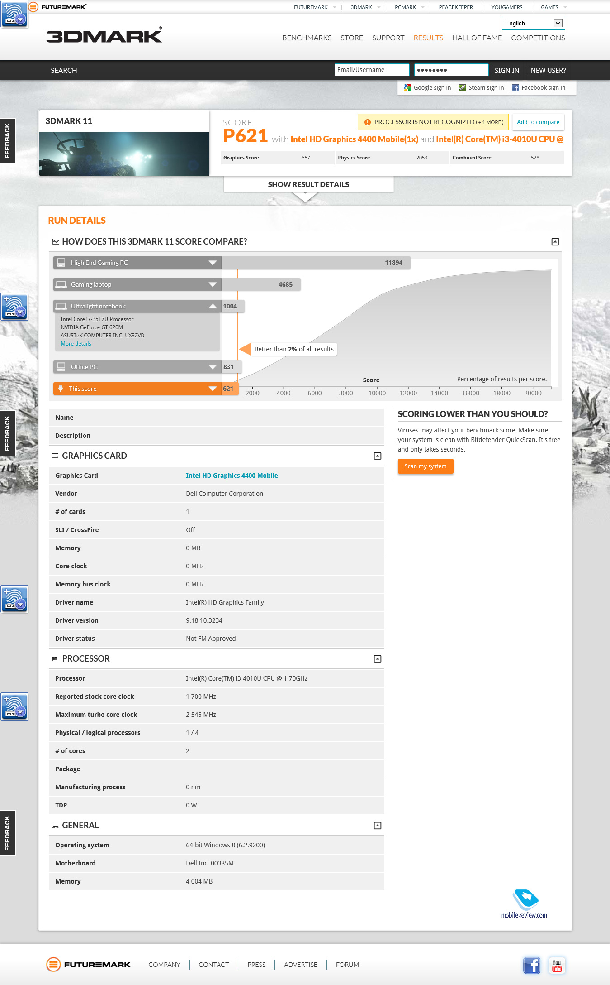Click the Facebook sign in icon

(x=515, y=88)
